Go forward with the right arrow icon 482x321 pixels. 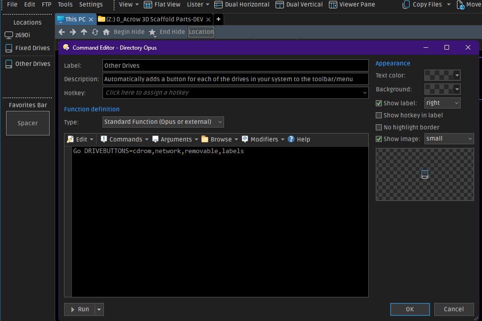pyautogui.click(x=72, y=32)
